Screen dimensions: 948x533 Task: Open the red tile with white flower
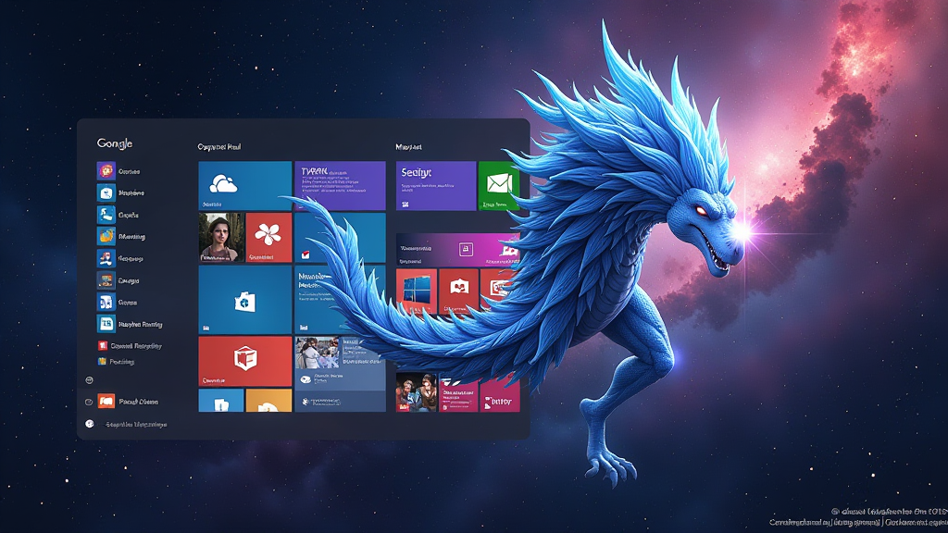coord(268,237)
